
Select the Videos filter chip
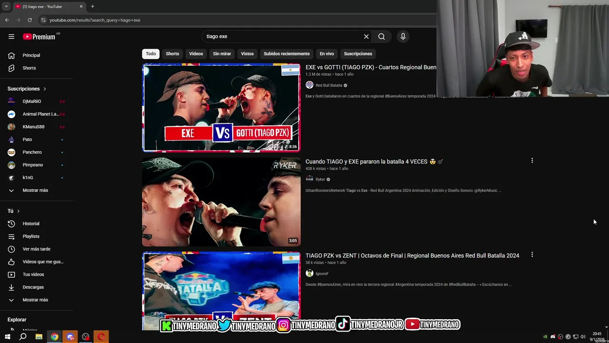196,54
